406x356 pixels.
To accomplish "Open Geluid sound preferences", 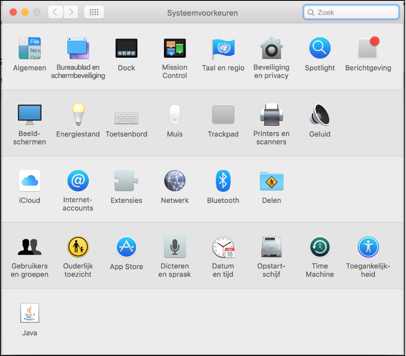I will click(x=320, y=115).
